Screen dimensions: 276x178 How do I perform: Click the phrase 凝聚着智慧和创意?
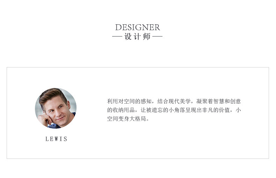[x=218, y=101]
